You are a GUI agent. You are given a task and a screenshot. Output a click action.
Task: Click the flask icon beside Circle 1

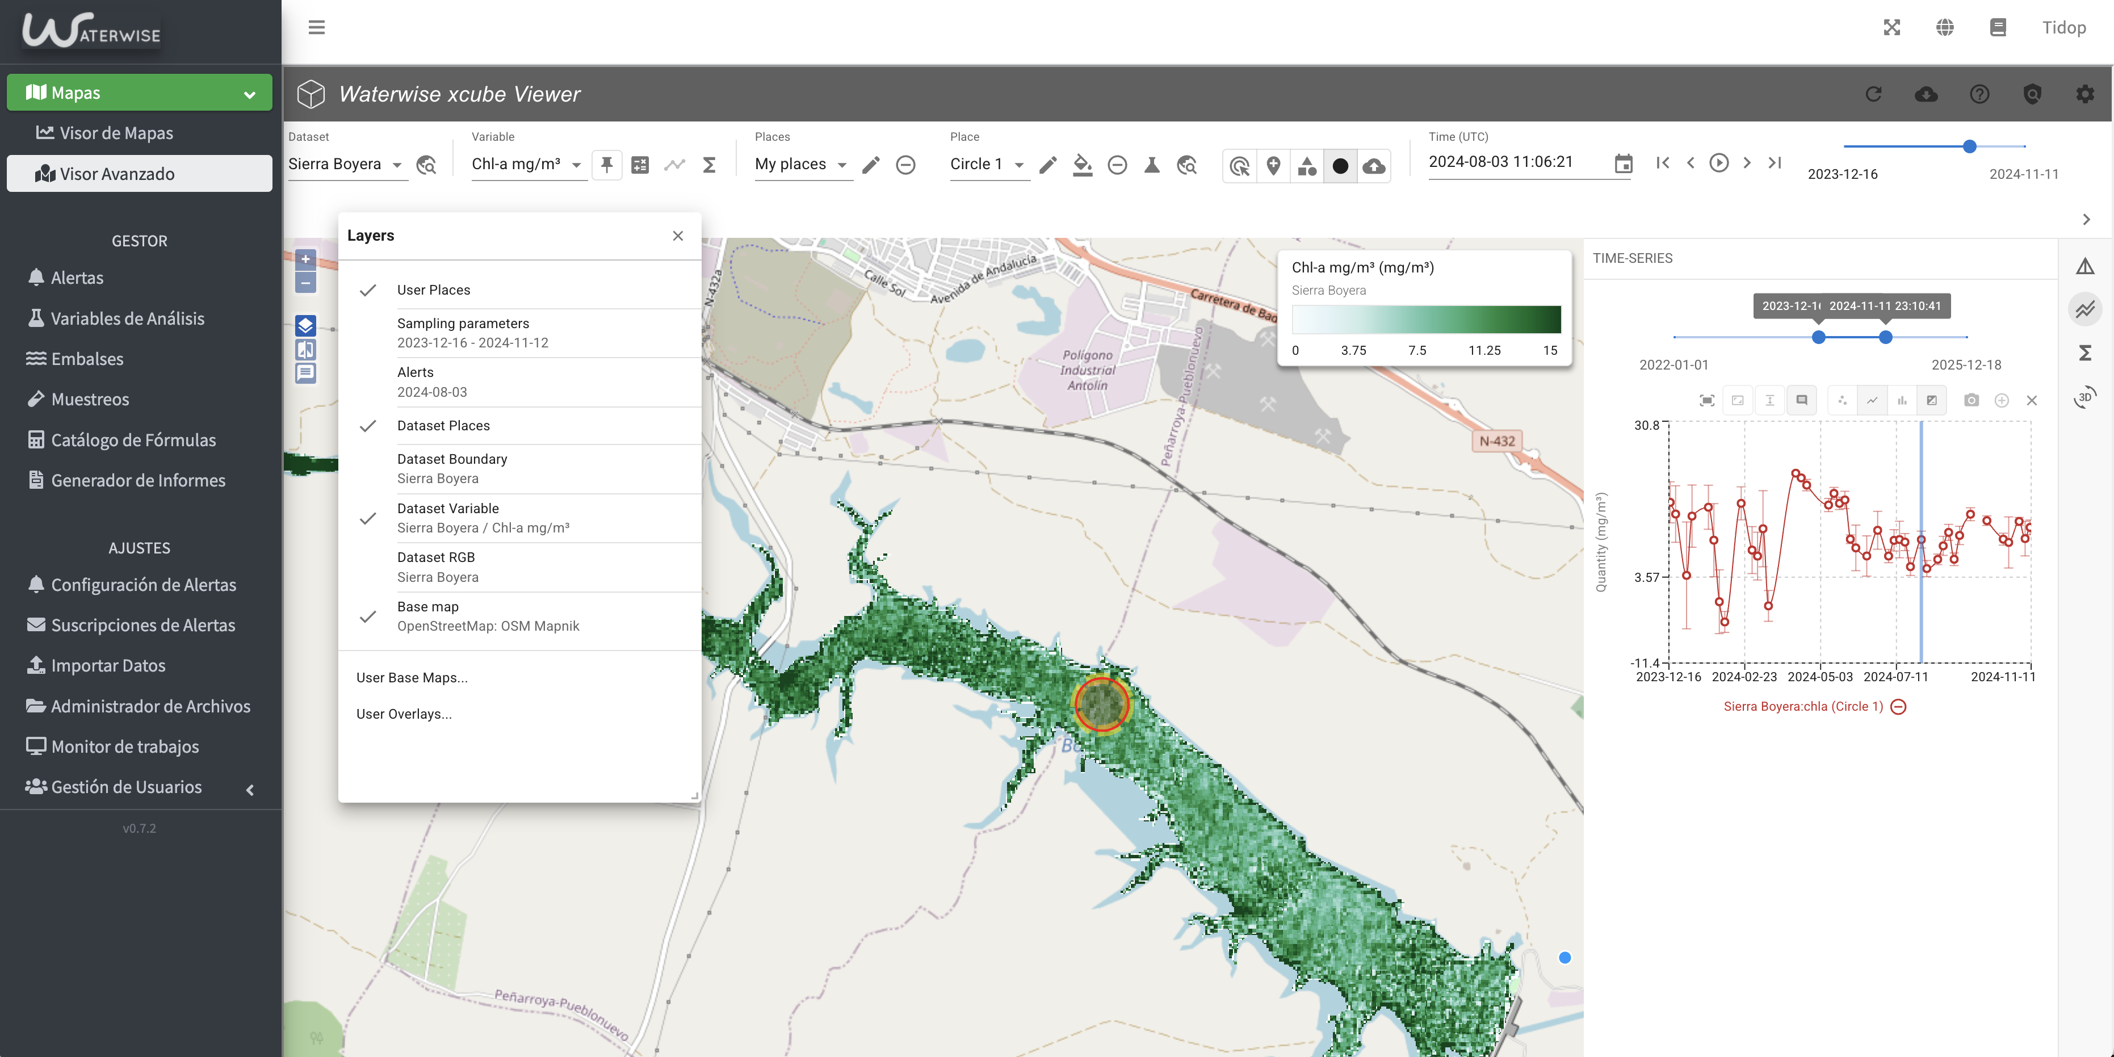(1152, 165)
